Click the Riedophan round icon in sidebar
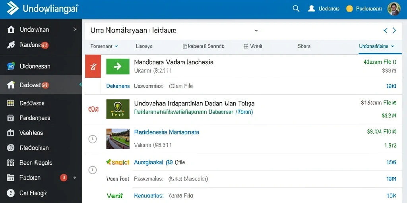 [11, 148]
